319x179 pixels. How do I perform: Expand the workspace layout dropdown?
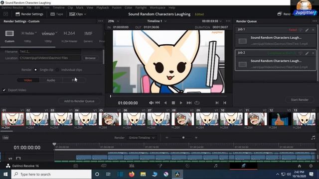pos(5,14)
